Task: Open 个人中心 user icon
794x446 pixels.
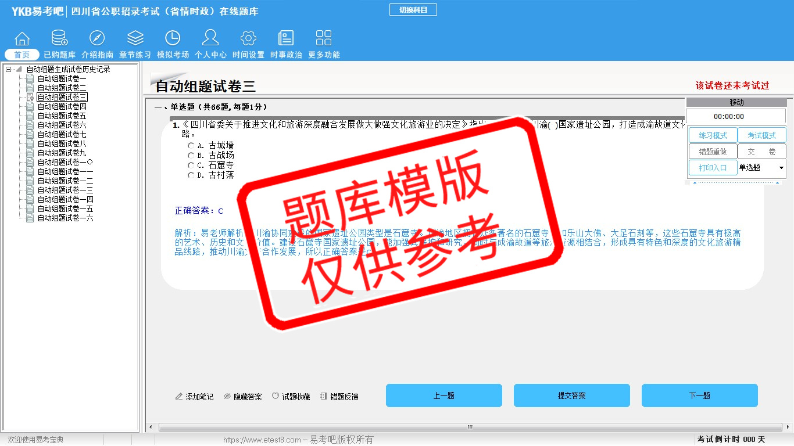Action: (x=210, y=39)
